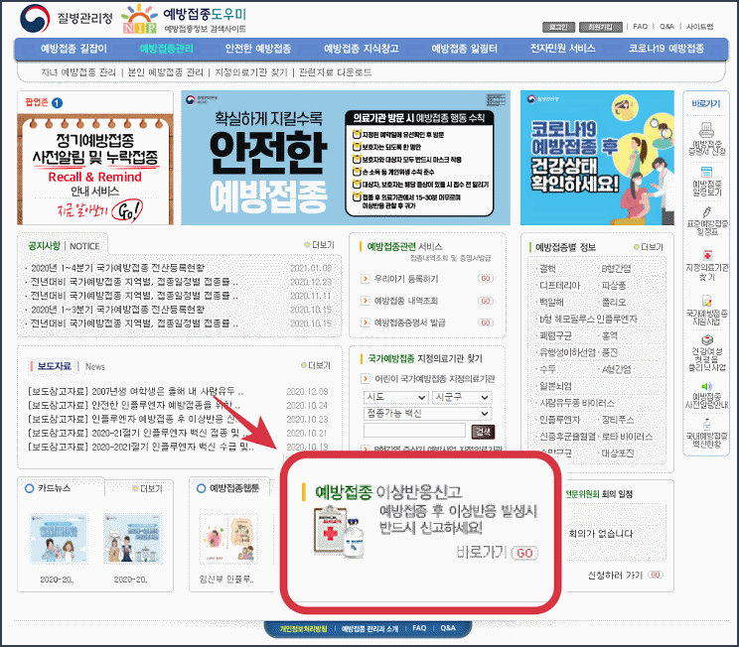The height and width of the screenshot is (647, 739).
Task: Click GO icon next to 예방접종증명서 발급
Action: point(486,323)
